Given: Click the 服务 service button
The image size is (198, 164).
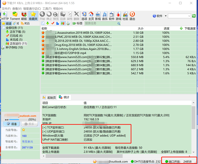Looking at the screenshot, I should [30, 124].
